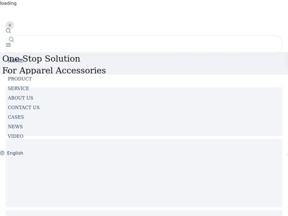This screenshot has height=216, width=288.
Task: Type in the rounded search field
Action: click(x=144, y=44)
